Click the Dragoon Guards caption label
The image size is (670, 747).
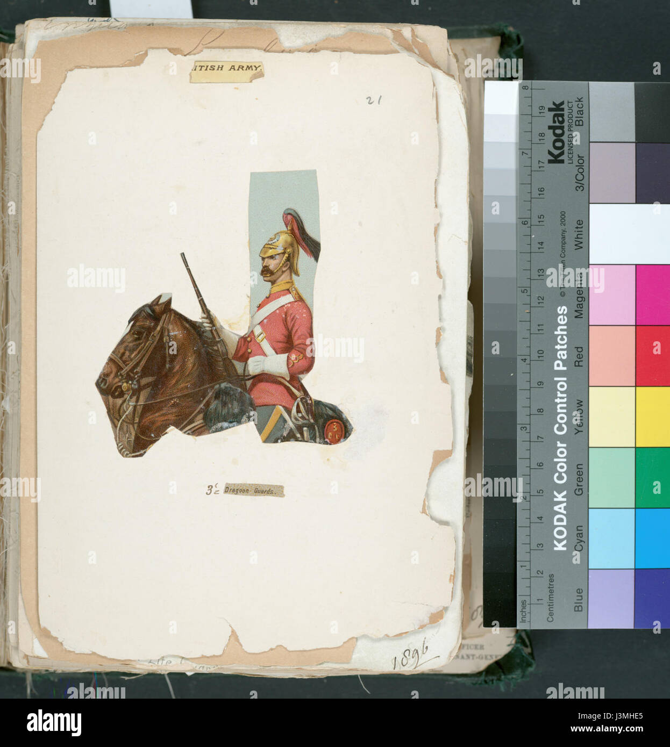click(253, 490)
